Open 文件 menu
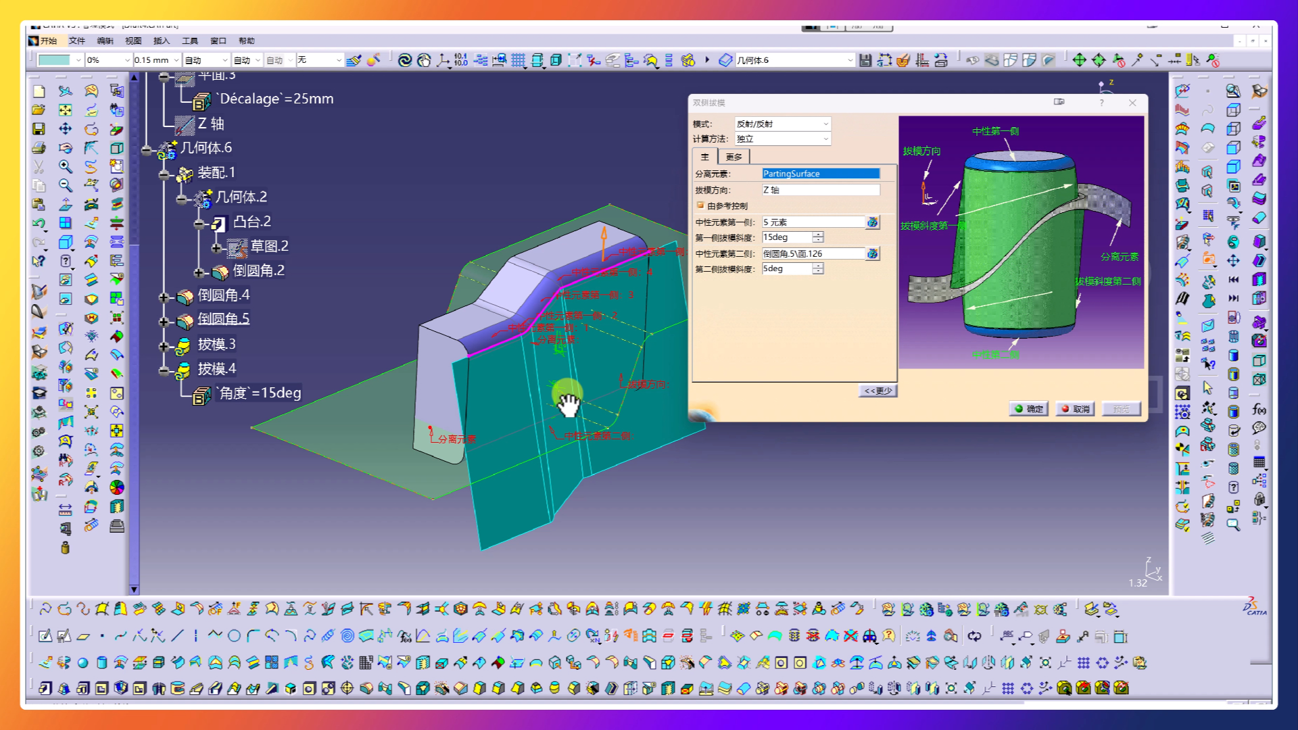This screenshot has width=1298, height=730. point(76,41)
